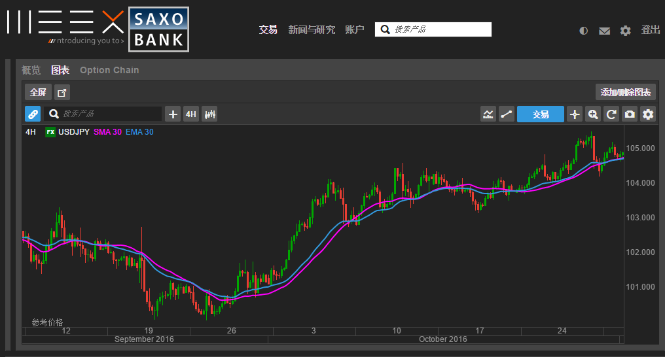Click the 101.000 price axis label
This screenshot has width=665, height=357.
pyautogui.click(x=640, y=286)
